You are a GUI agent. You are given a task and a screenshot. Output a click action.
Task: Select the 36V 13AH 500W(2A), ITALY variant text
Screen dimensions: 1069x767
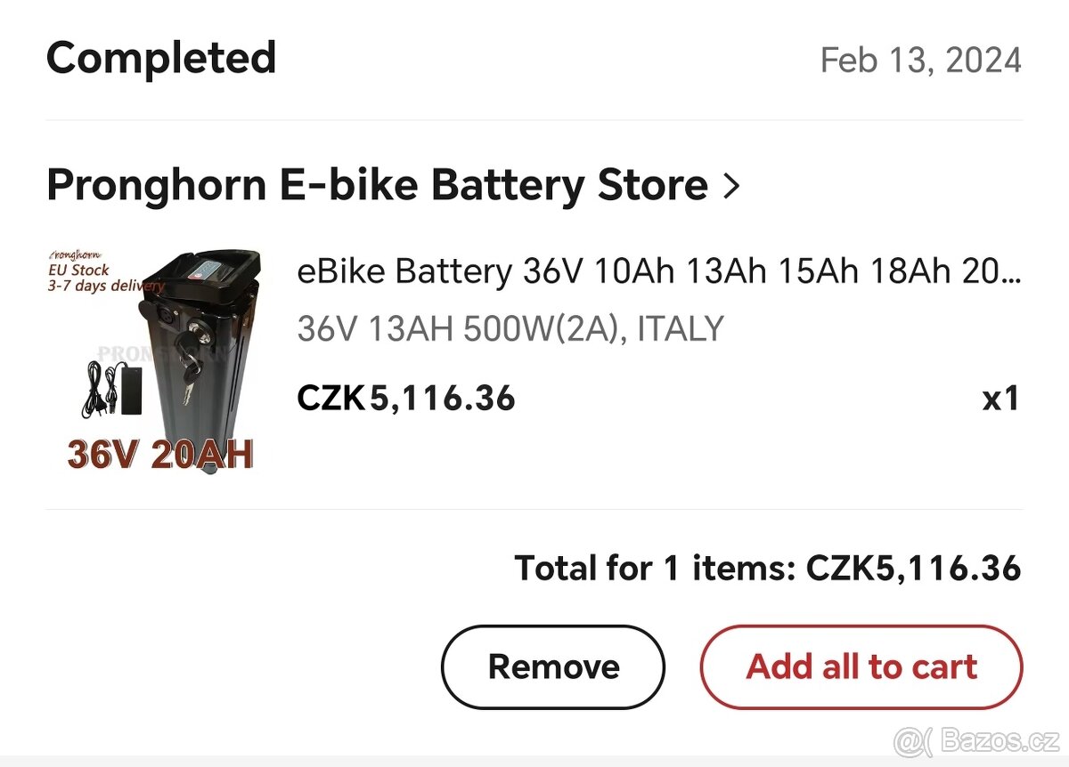510,329
